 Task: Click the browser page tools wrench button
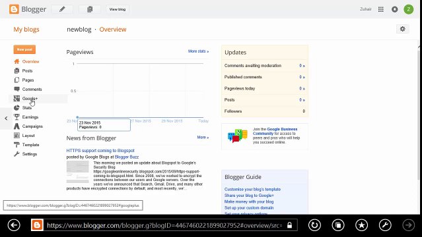[385, 225]
